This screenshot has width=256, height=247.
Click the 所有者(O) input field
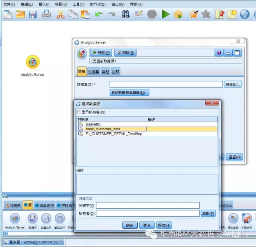tap(148, 213)
